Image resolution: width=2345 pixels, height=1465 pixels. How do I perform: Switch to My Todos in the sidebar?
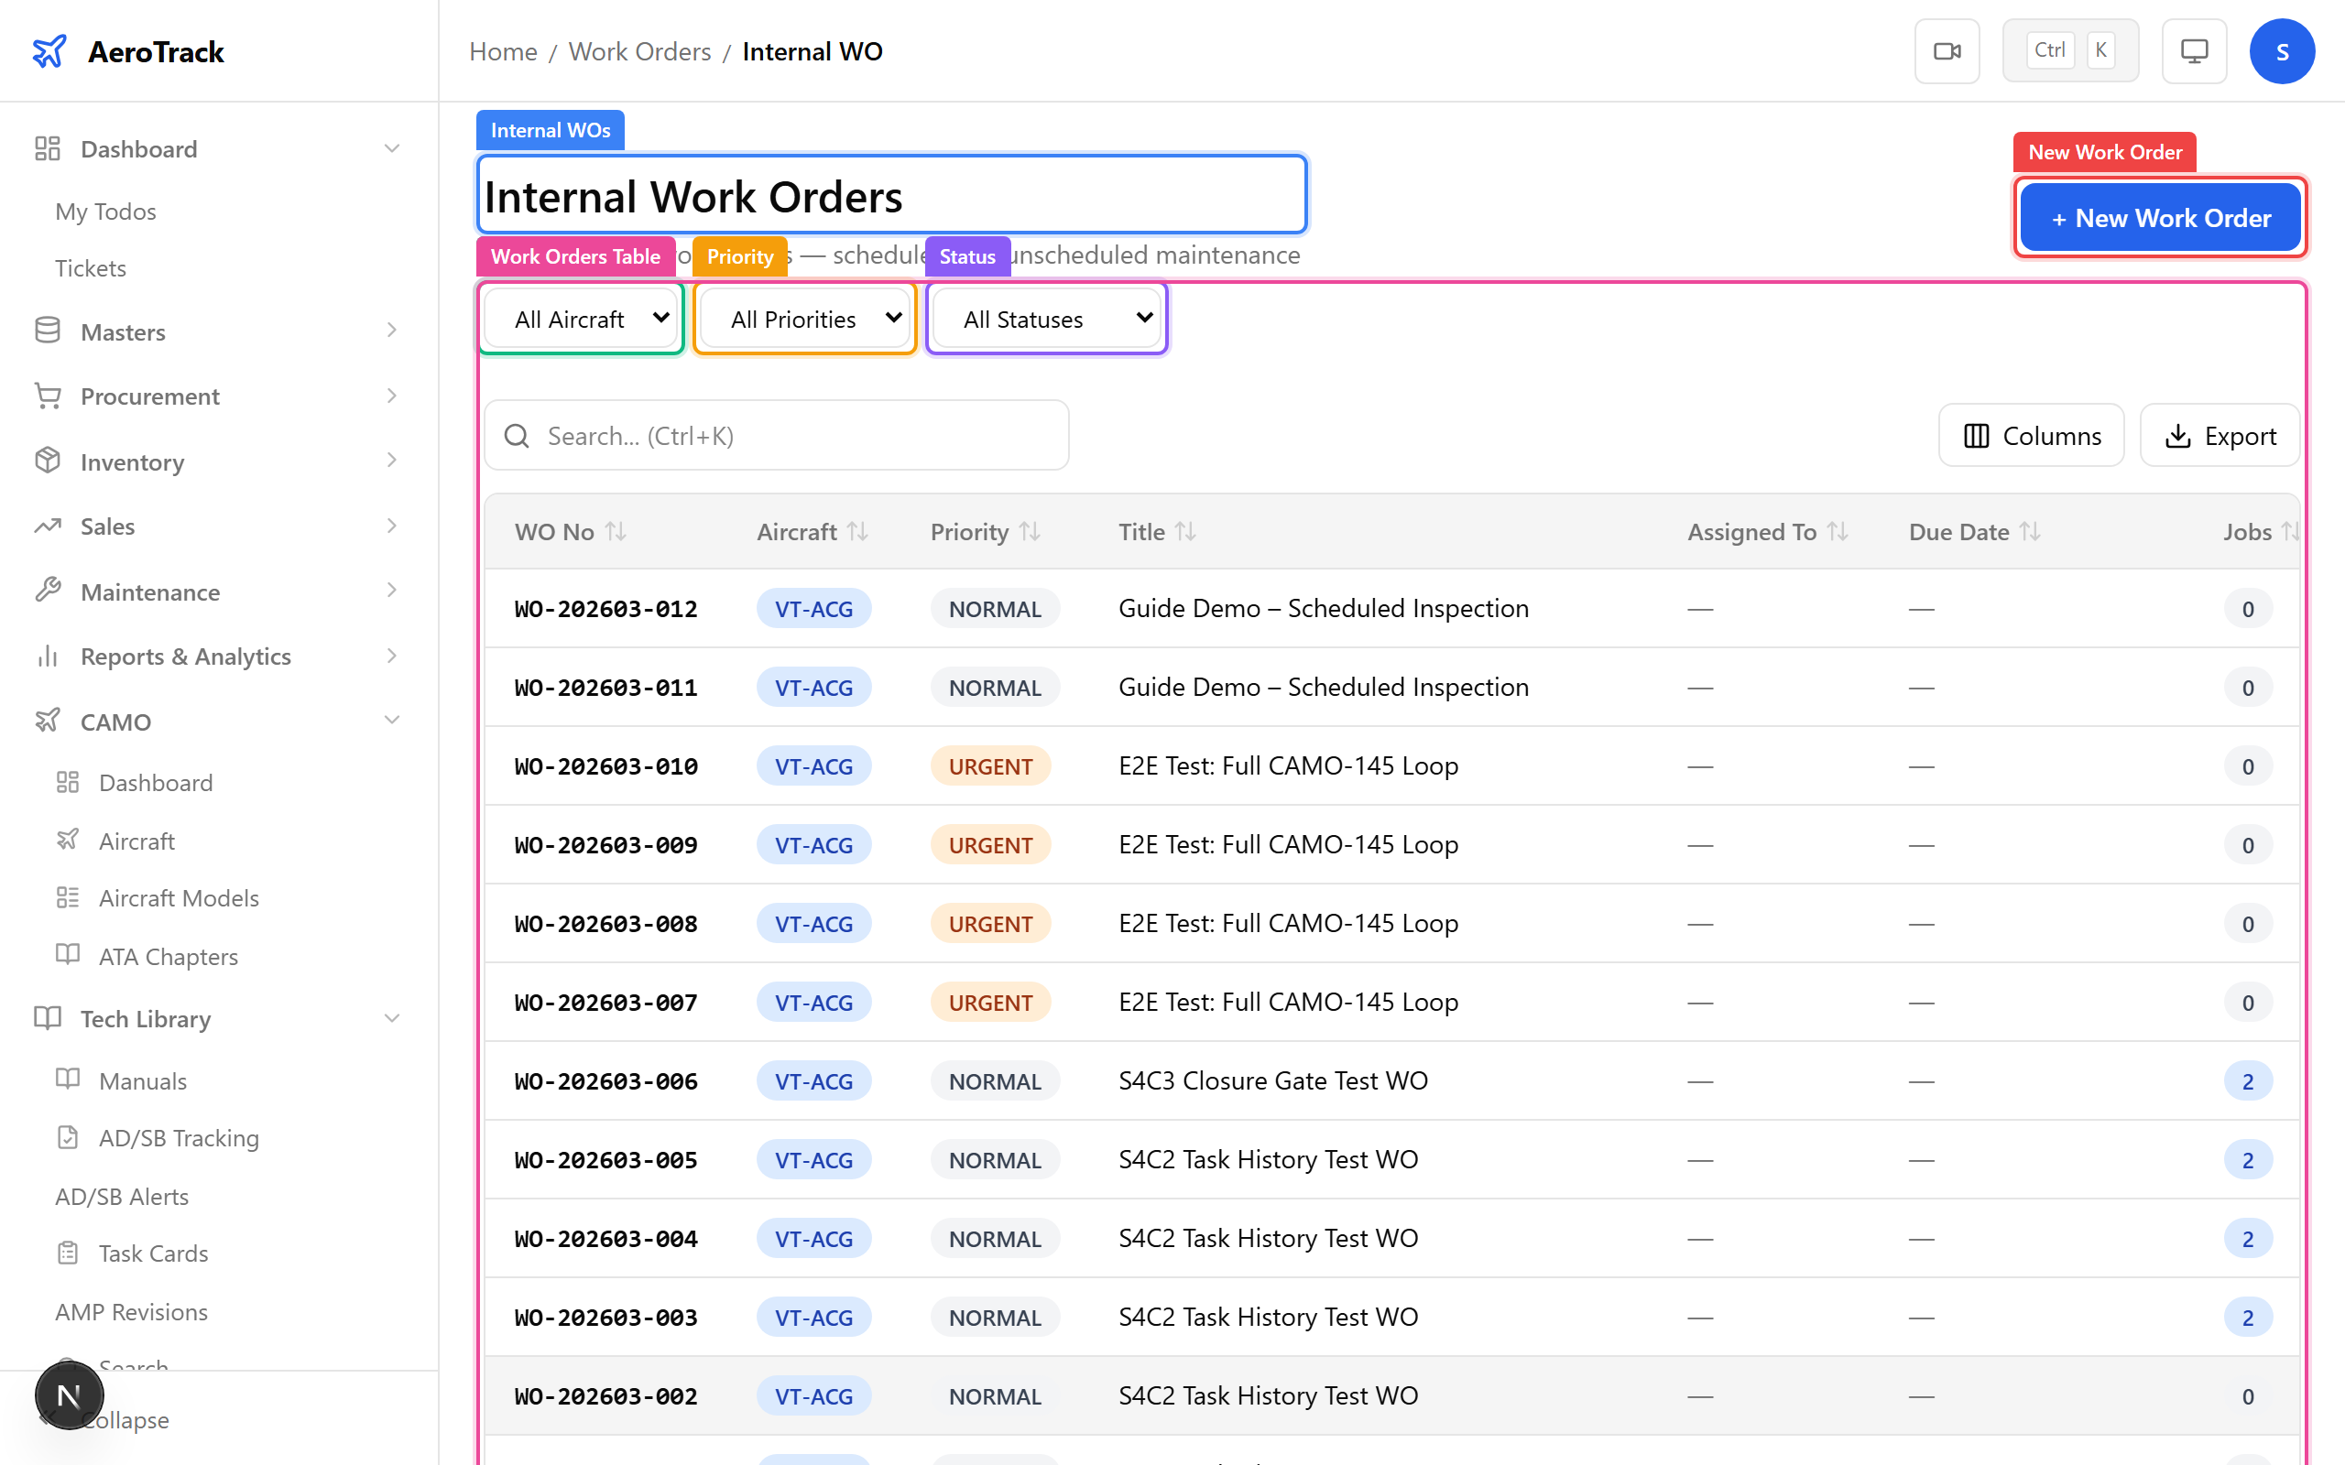click(x=104, y=211)
